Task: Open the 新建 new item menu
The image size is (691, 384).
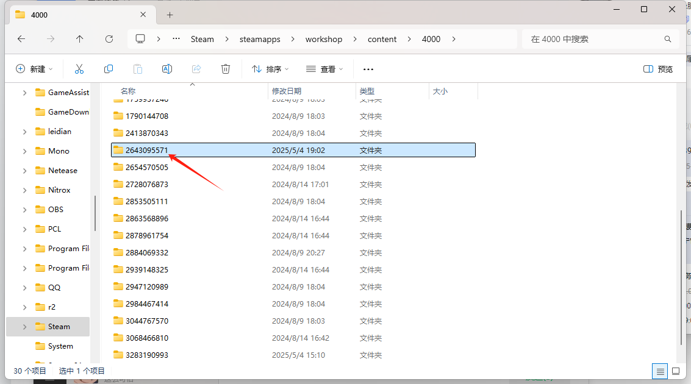Action: (x=34, y=69)
